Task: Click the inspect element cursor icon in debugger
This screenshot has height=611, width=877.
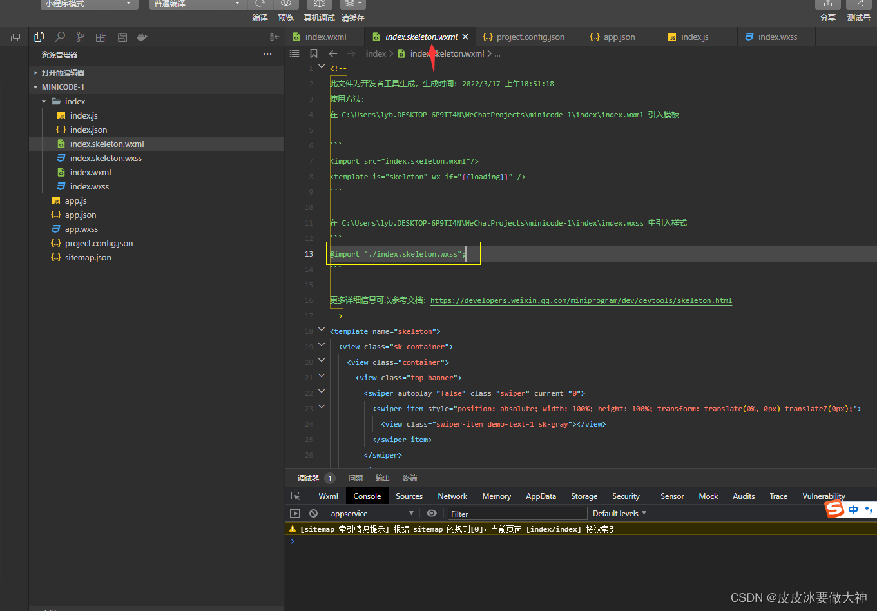Action: (x=296, y=496)
